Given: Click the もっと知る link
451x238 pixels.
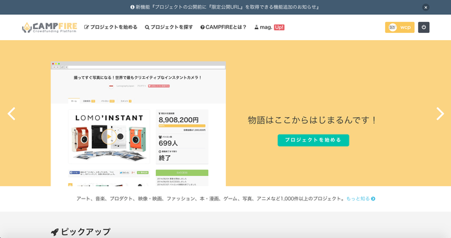Looking at the screenshot, I should (x=360, y=199).
